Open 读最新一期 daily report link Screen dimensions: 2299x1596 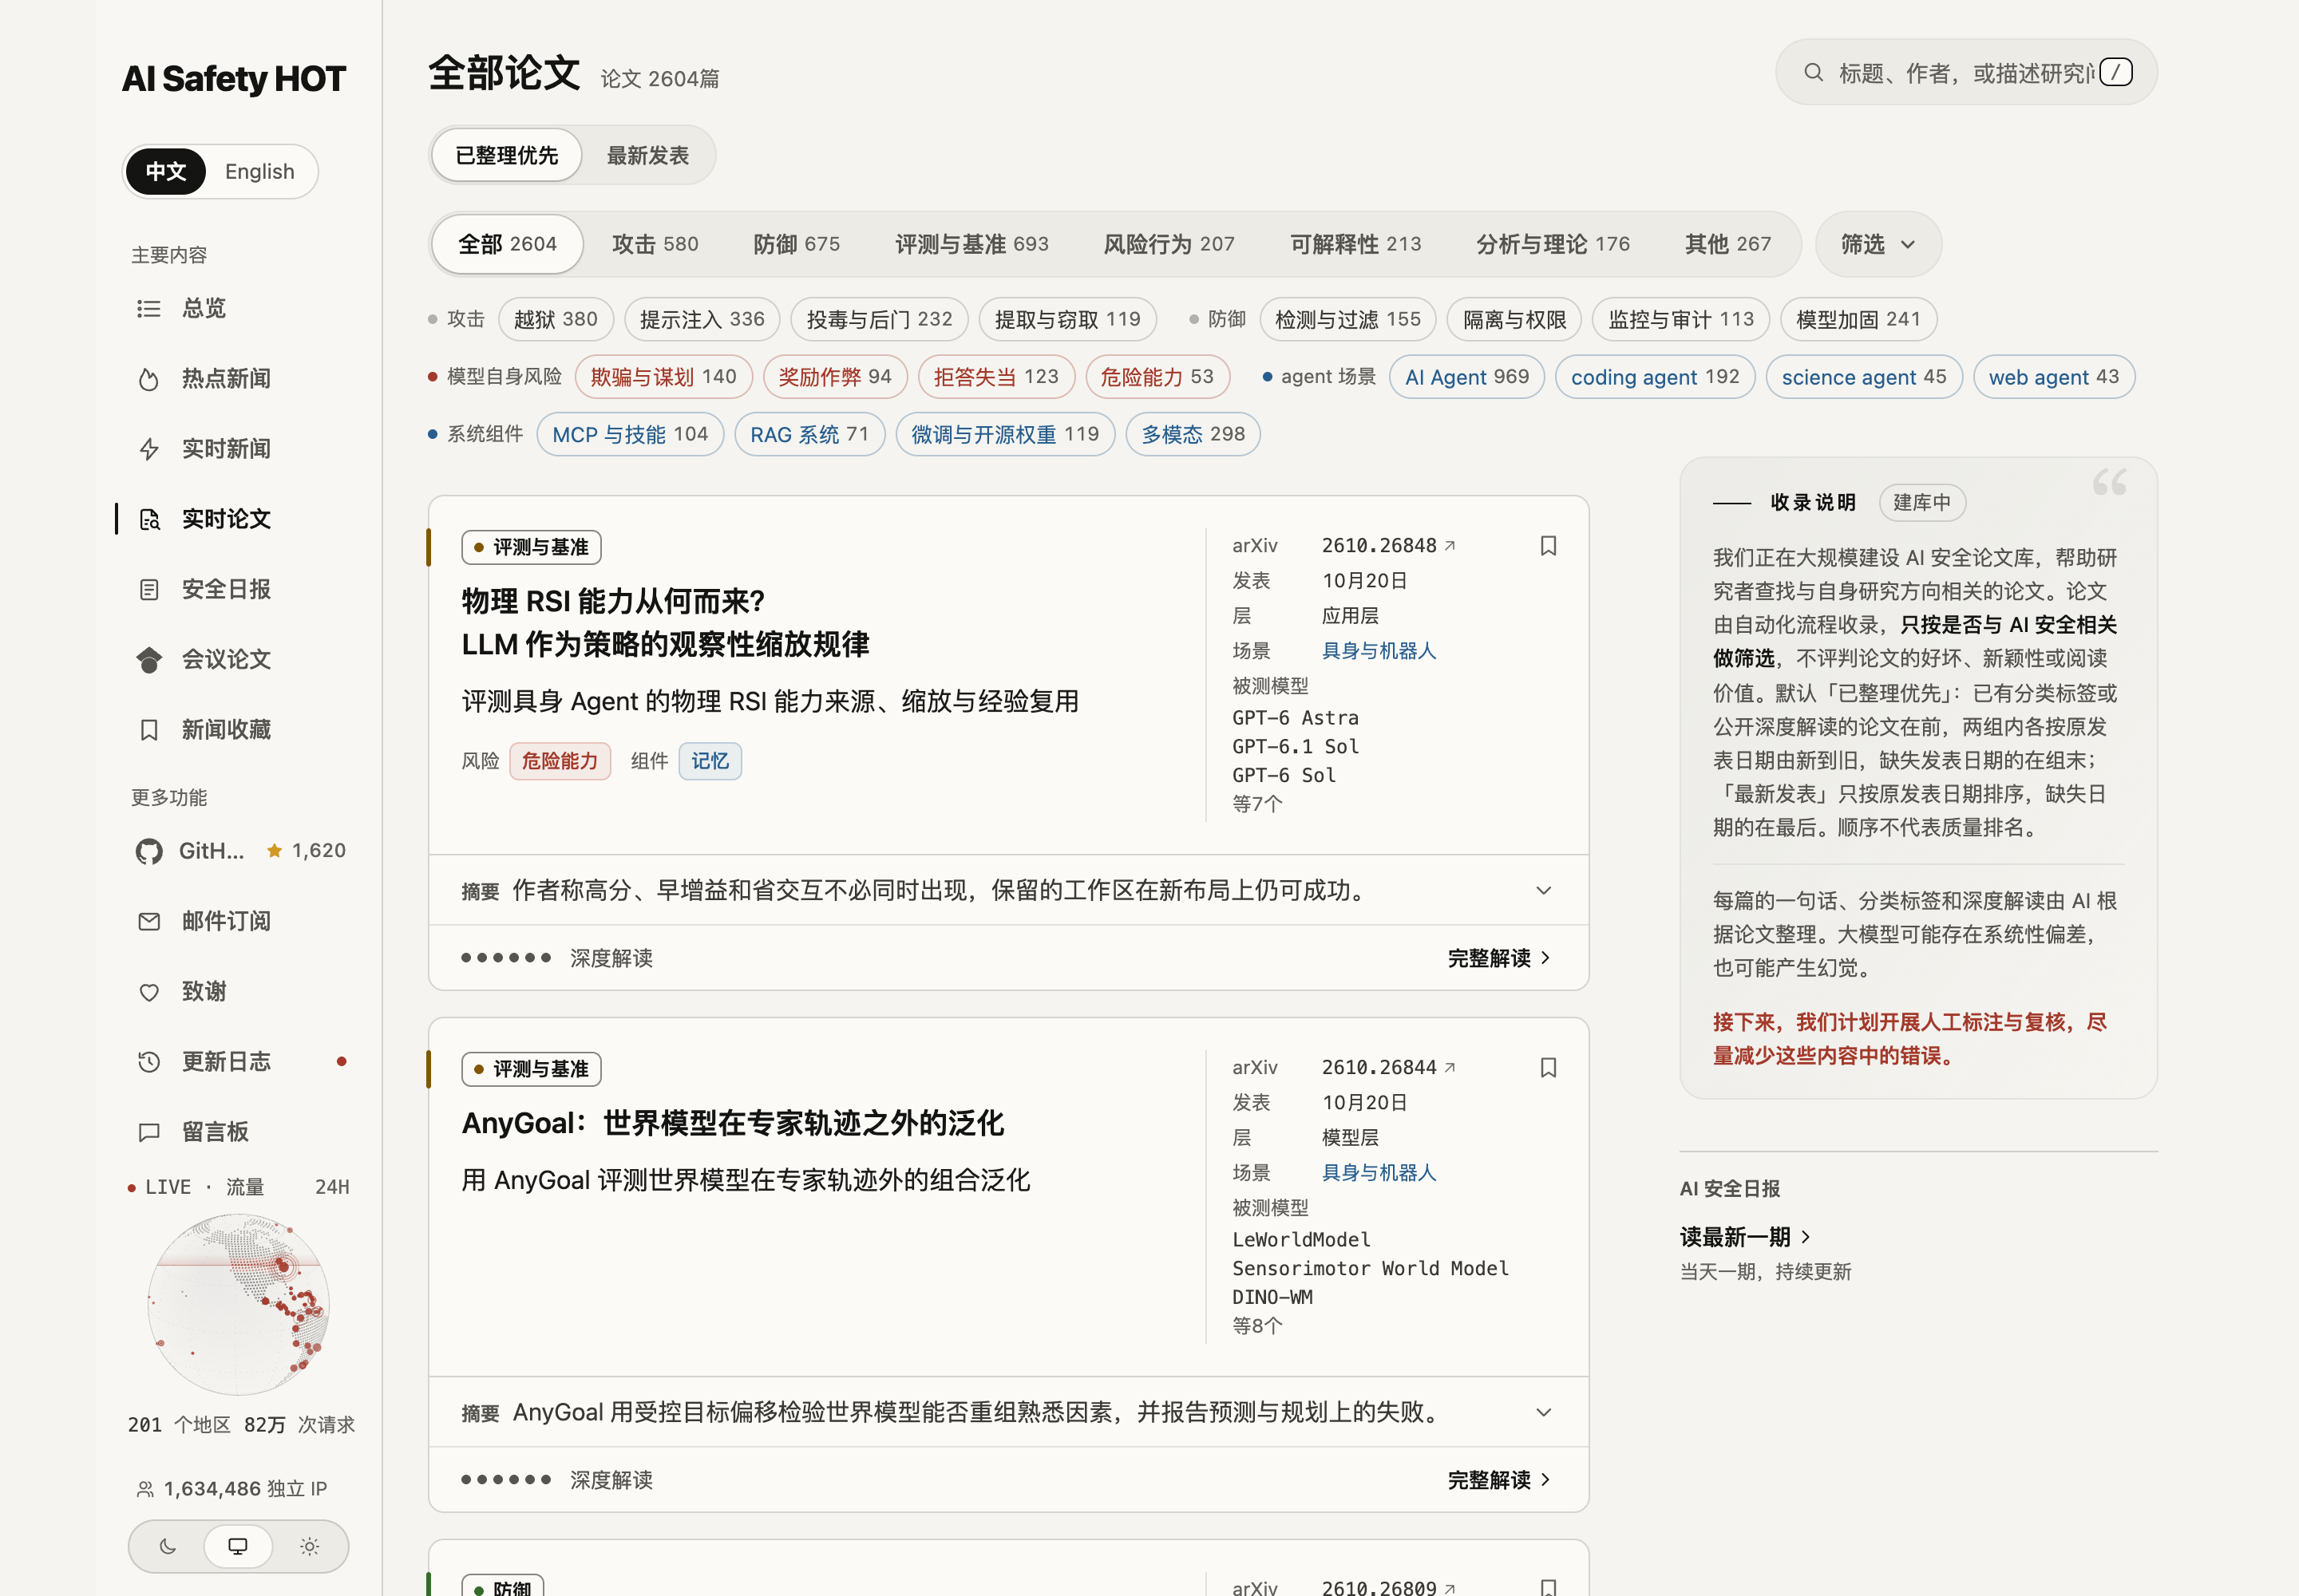coord(1745,1238)
